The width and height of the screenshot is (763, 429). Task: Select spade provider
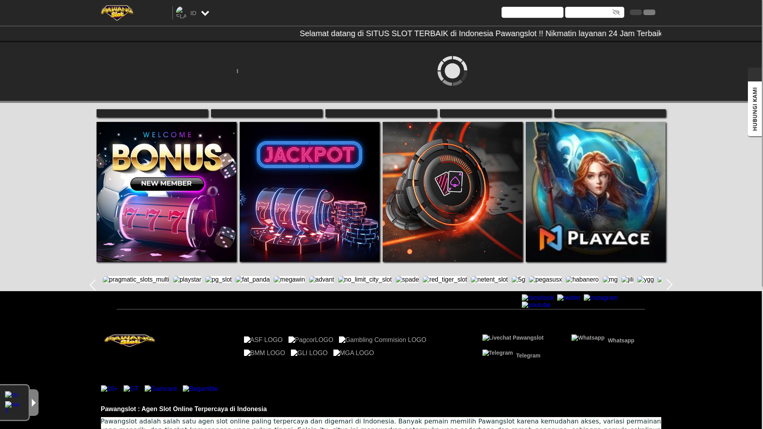pyautogui.click(x=407, y=280)
